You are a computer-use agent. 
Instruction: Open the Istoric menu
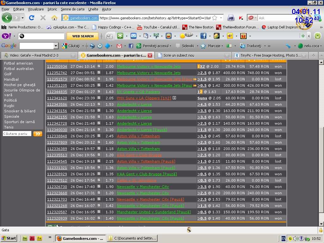point(52,9)
